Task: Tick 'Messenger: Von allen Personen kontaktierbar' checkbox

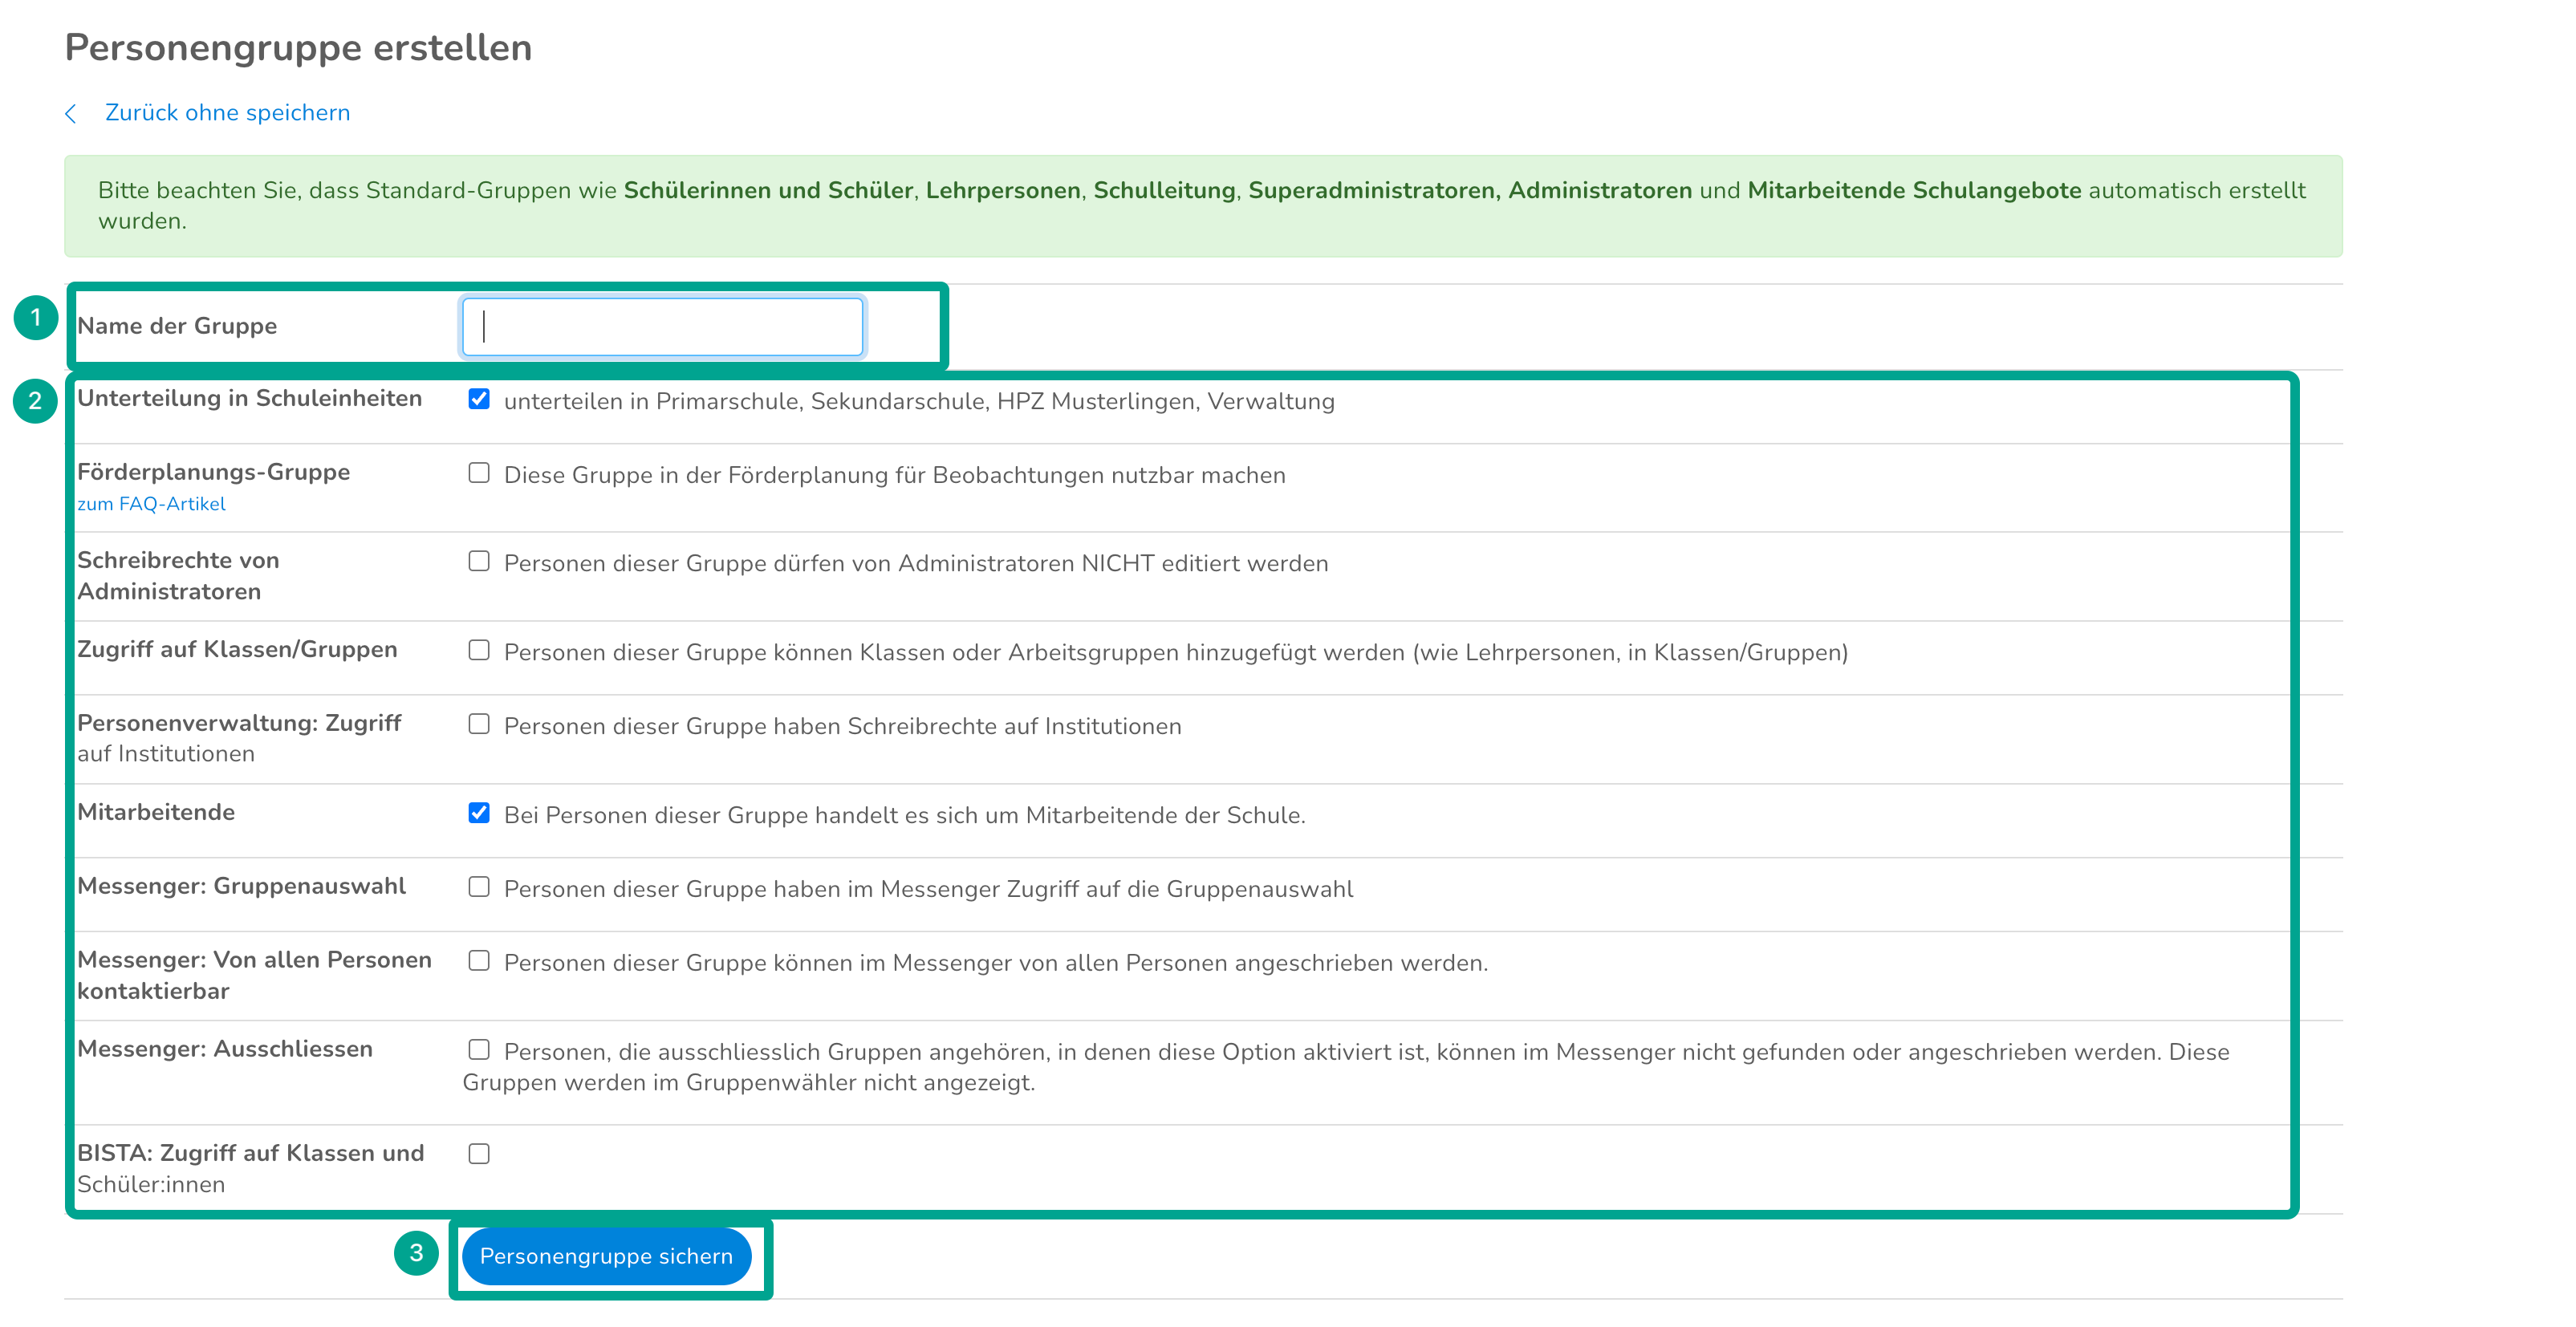Action: 479,961
